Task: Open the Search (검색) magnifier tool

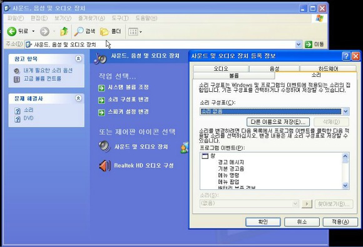Action: tap(79, 31)
